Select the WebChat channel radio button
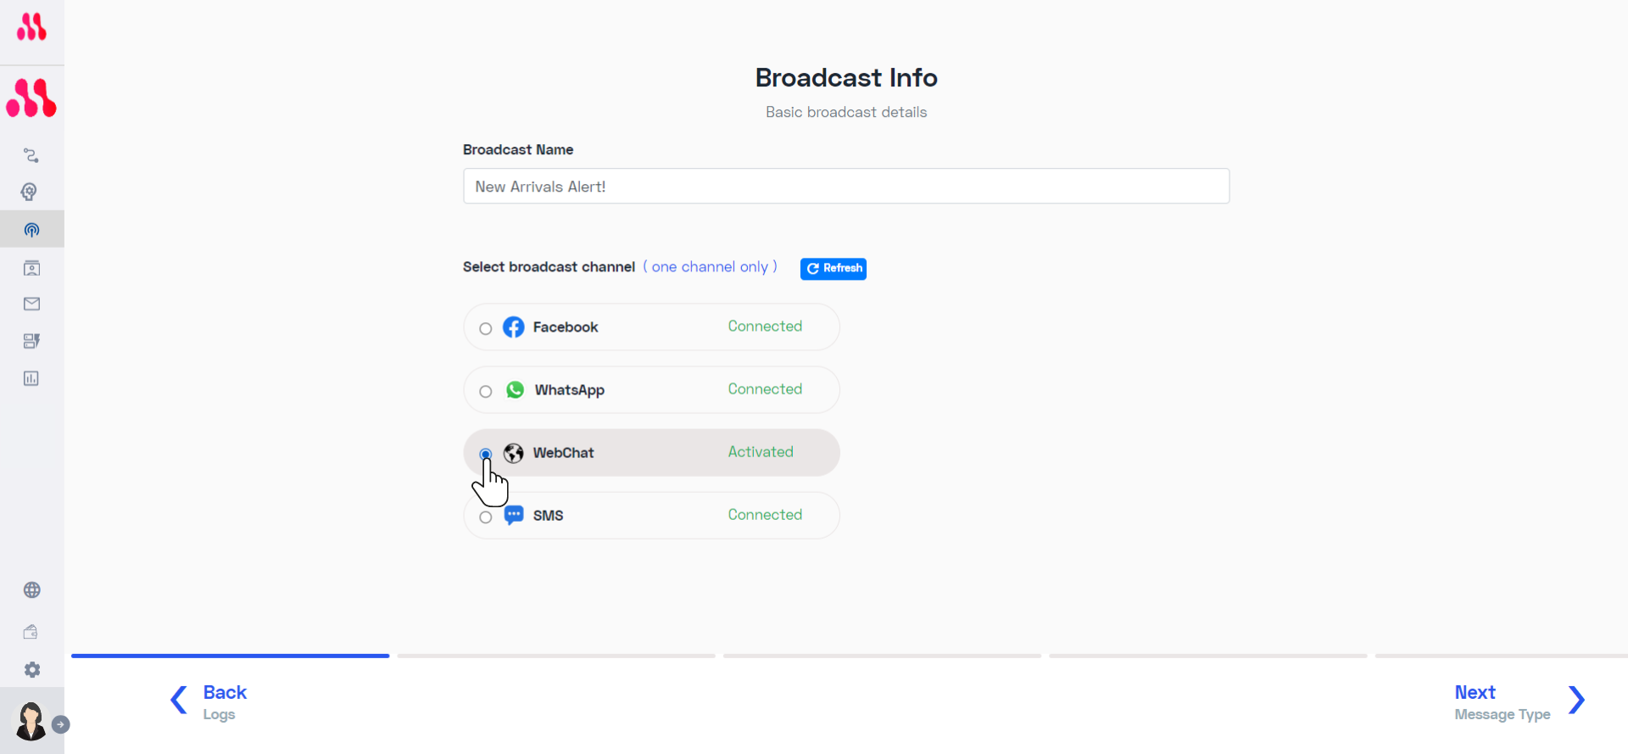Viewport: 1628px width, 754px height. pyautogui.click(x=486, y=454)
